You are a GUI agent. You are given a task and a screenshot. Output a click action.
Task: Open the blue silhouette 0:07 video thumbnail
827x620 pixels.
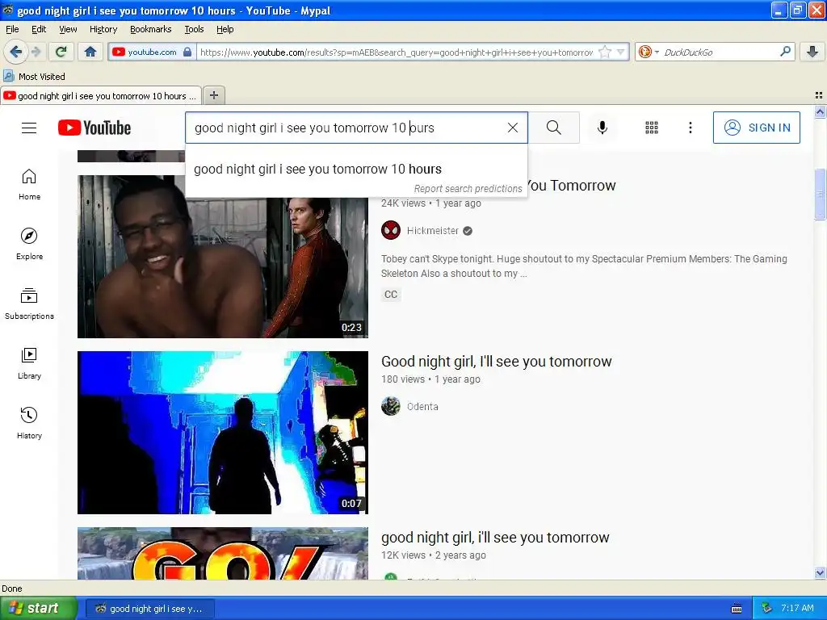coord(223,433)
